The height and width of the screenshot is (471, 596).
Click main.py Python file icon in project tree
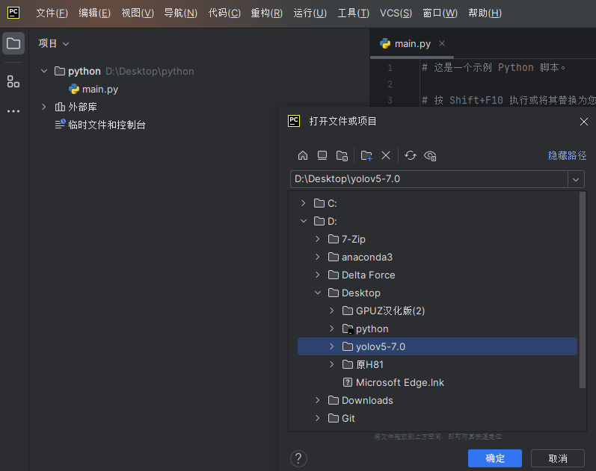tap(74, 89)
